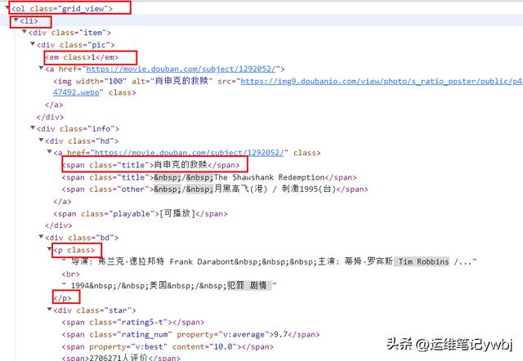Select the closing </a> tag above playable span
This screenshot has height=361, width=523.
click(62, 202)
